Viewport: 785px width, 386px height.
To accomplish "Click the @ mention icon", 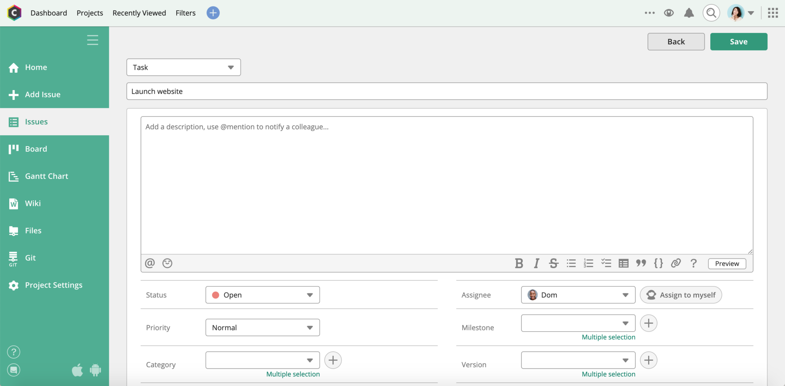I will pyautogui.click(x=150, y=263).
